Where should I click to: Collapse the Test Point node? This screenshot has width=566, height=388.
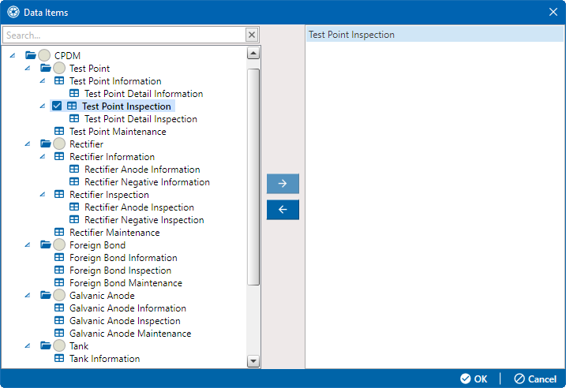point(28,68)
